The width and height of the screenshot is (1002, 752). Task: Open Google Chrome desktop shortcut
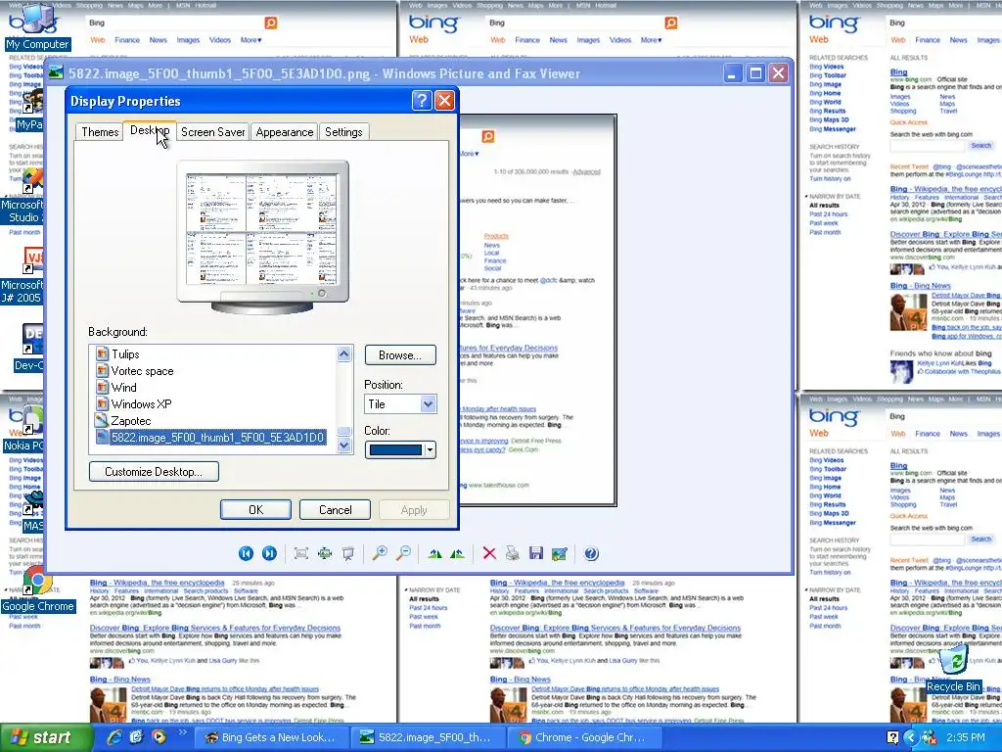(38, 590)
